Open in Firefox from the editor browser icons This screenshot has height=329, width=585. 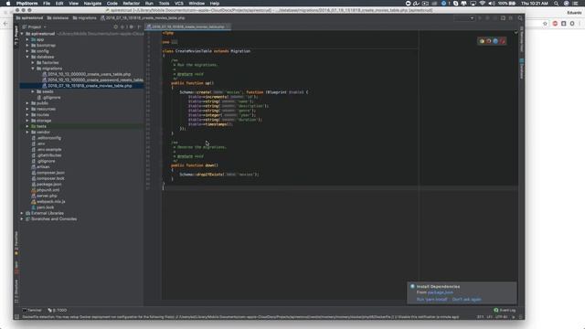[x=489, y=41]
